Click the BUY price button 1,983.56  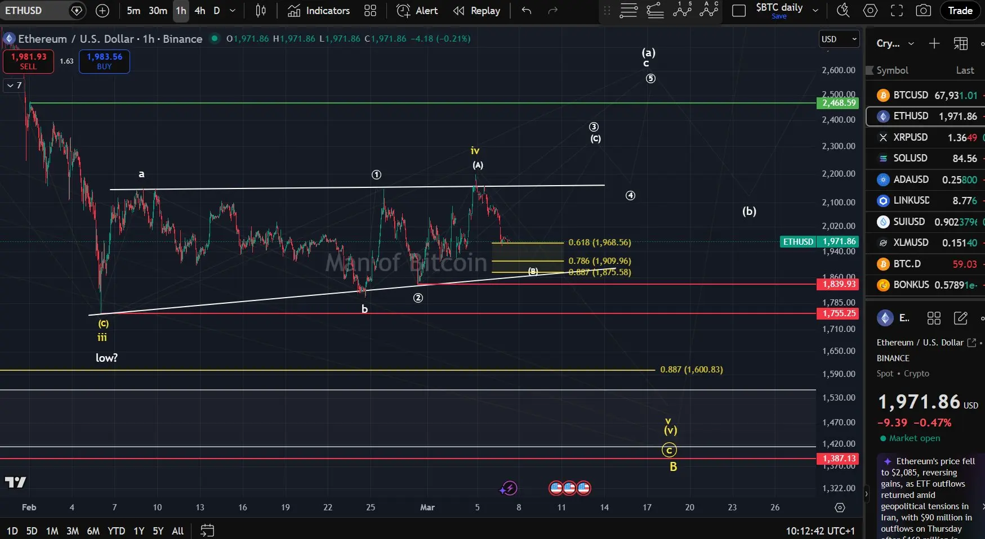(104, 61)
